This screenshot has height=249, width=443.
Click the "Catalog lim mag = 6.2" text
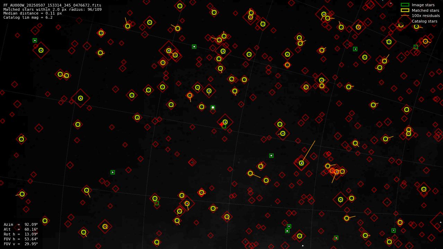tap(28, 17)
